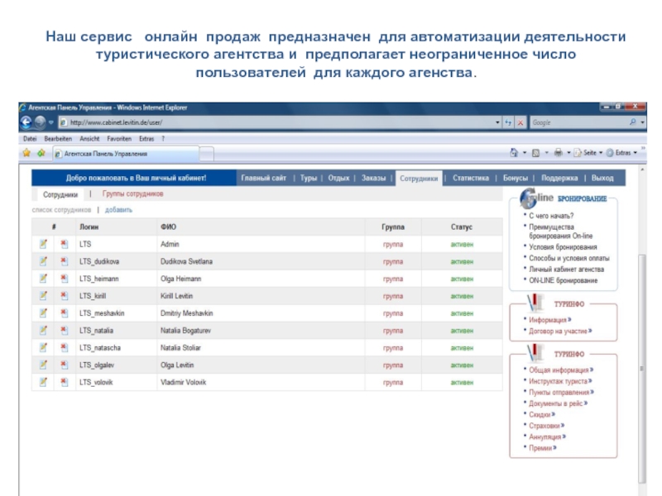
Task: Click the Favorites star icon
Action: pyautogui.click(x=26, y=153)
